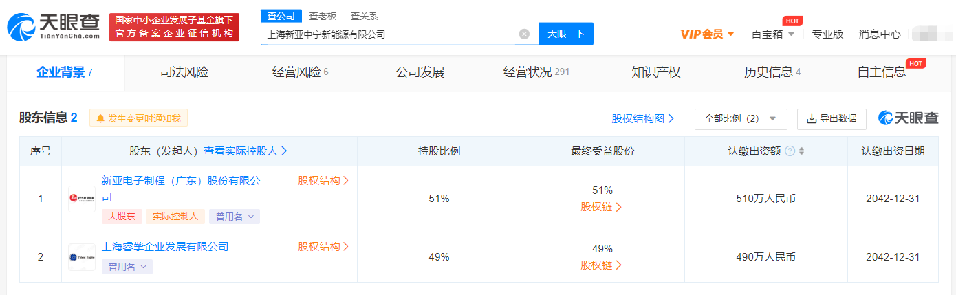This screenshot has height=295, width=956.
Task: Expand 曾用名 under 上海睿擎企业发展
Action: click(x=127, y=266)
